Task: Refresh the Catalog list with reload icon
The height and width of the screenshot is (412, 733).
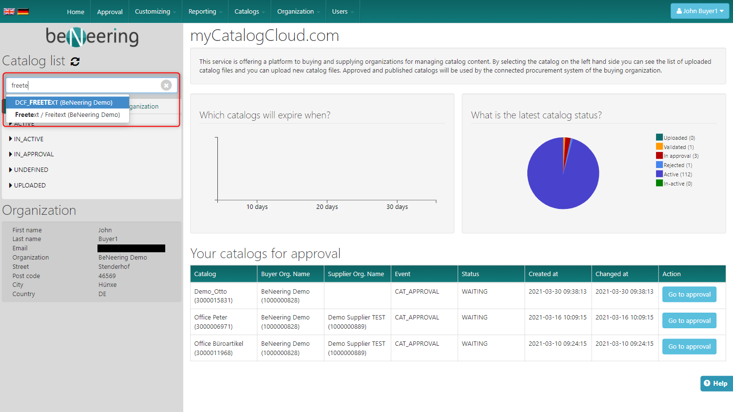Action: 75,61
